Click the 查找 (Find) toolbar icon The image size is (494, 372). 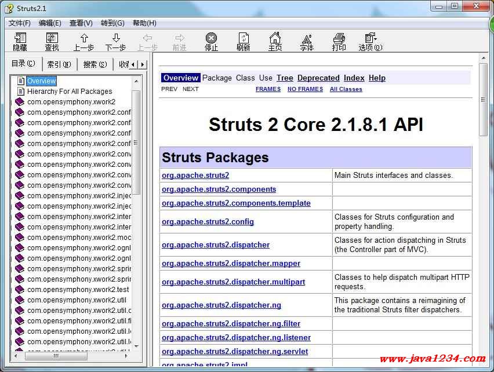(52, 38)
